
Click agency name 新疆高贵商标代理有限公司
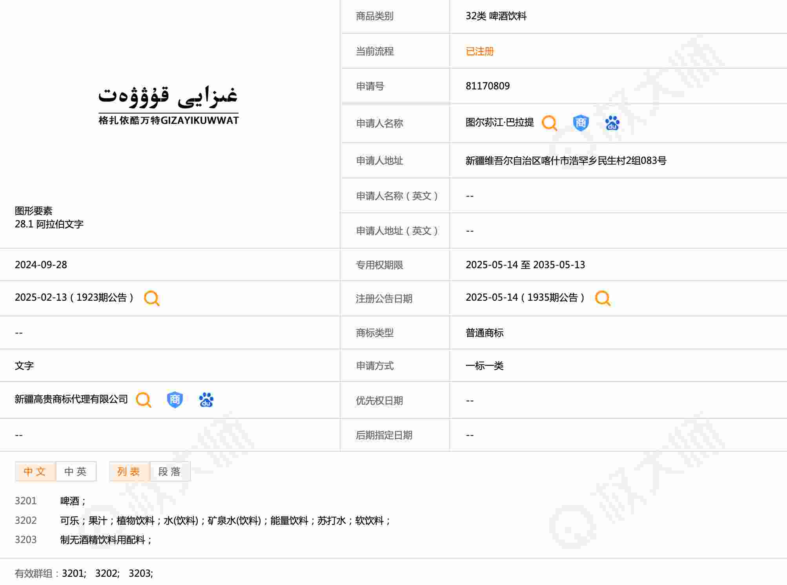[71, 400]
